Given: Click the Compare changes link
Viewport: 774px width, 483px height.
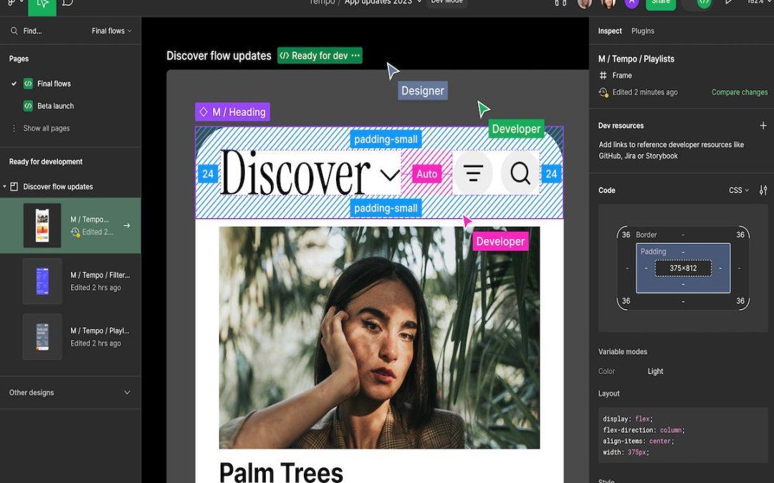Looking at the screenshot, I should (x=739, y=92).
